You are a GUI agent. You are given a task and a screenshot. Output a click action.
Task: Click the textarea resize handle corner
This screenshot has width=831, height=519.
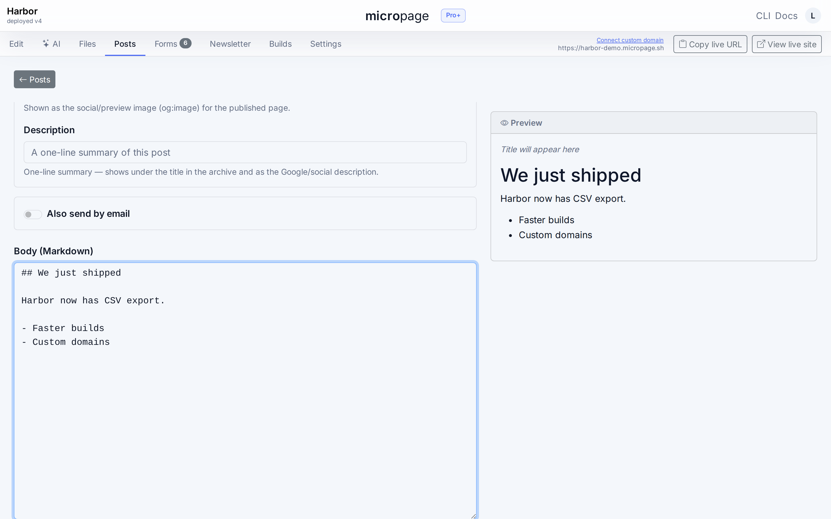pos(473,516)
